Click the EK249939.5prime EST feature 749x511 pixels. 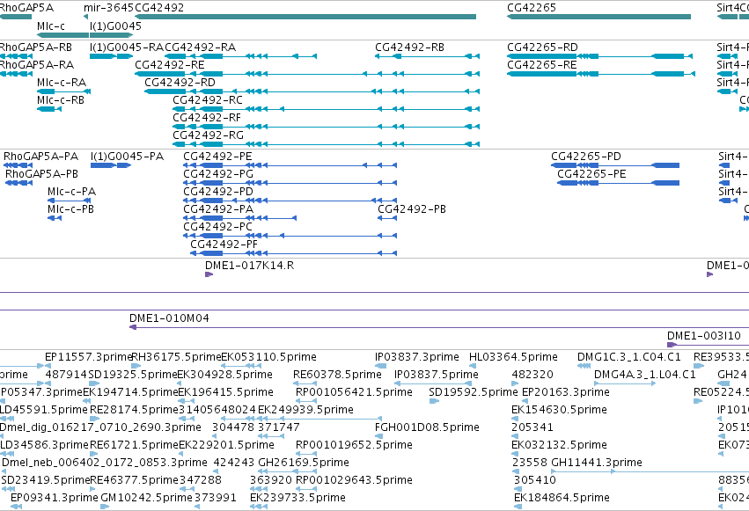click(319, 419)
